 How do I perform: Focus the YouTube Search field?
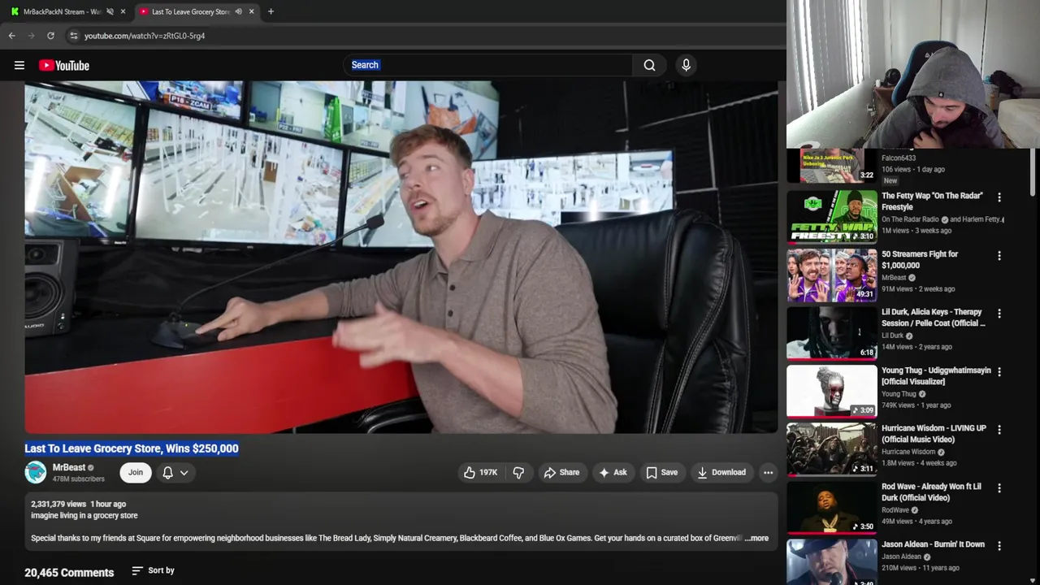pos(487,65)
